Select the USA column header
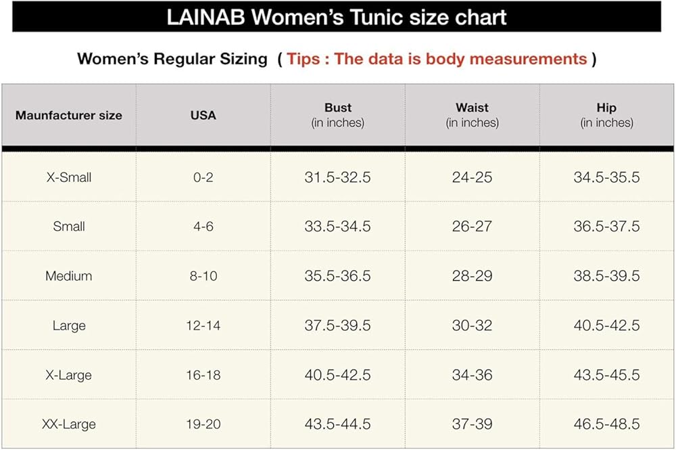 203,115
